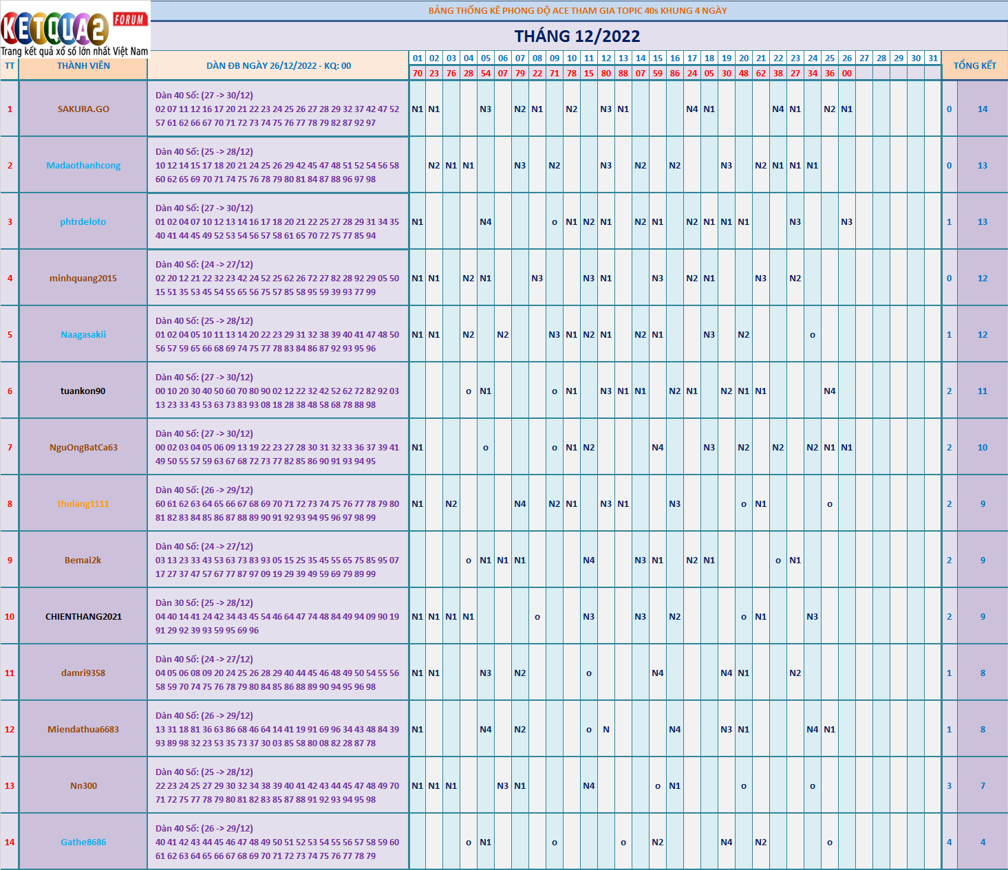Click the Gathe8686 member name
Viewport: 1008px width, 870px height.
point(83,842)
